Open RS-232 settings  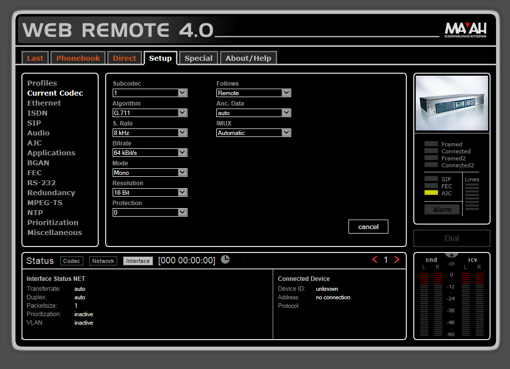42,183
